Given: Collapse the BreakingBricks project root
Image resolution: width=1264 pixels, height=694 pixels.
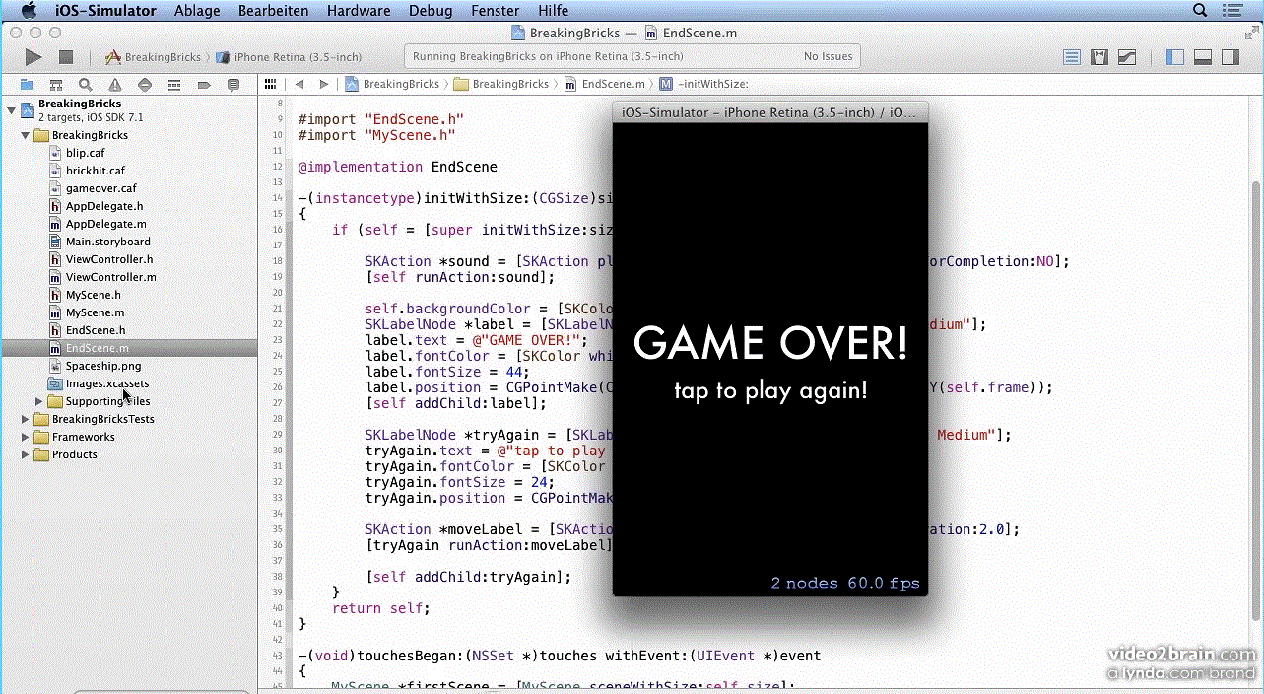Looking at the screenshot, I should click(11, 108).
